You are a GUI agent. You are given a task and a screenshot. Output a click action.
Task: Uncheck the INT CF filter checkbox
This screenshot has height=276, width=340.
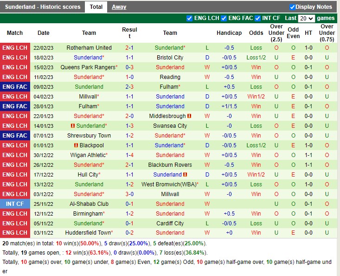[x=257, y=18]
